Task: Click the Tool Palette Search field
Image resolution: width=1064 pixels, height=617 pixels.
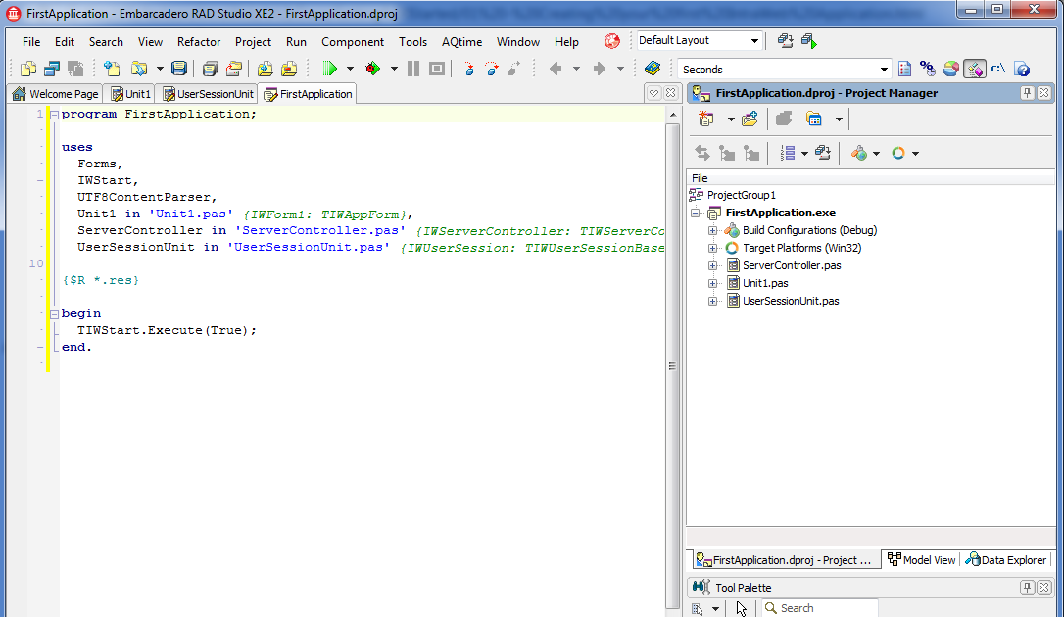Action: (820, 608)
